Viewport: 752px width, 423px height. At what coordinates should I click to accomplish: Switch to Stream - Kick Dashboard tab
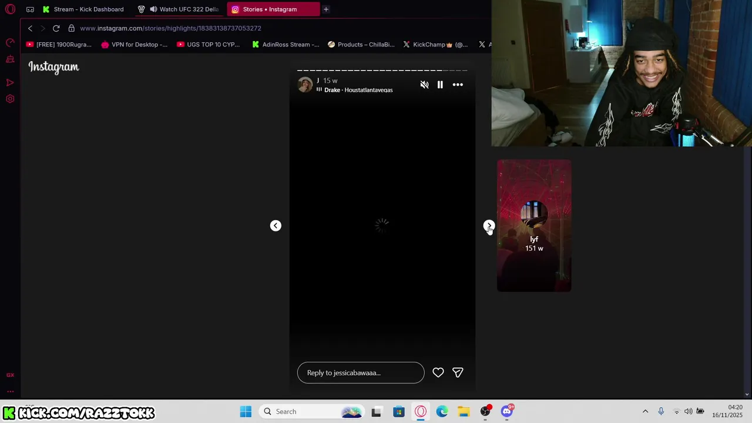82,9
